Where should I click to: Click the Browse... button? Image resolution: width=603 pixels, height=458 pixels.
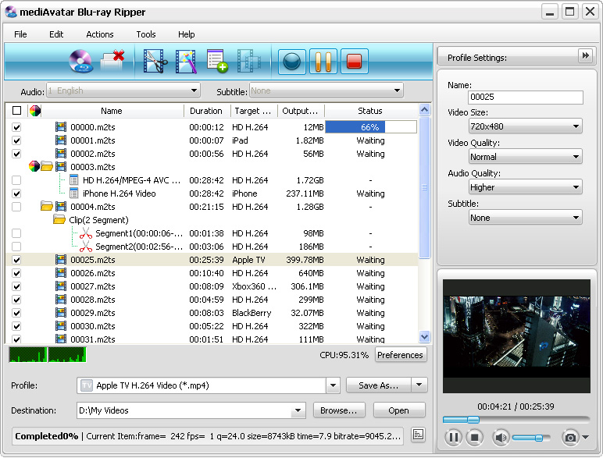(x=338, y=410)
